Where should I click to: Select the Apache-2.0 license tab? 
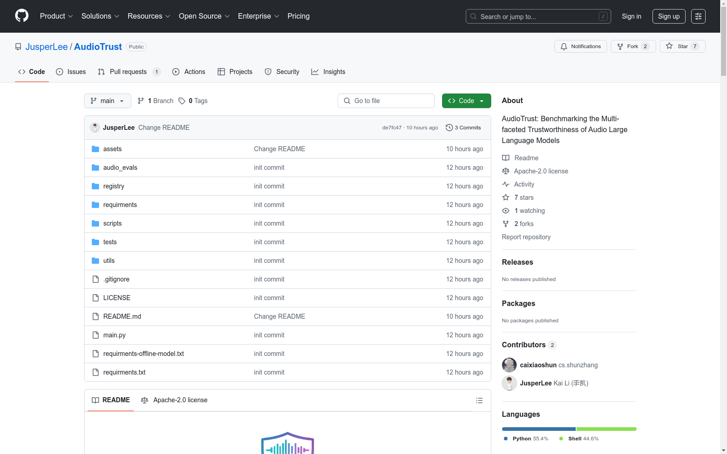pos(174,400)
